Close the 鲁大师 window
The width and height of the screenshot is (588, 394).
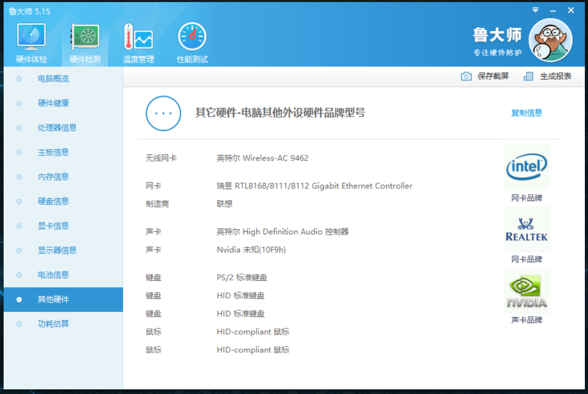click(571, 10)
